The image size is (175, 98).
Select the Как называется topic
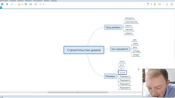(x=120, y=49)
